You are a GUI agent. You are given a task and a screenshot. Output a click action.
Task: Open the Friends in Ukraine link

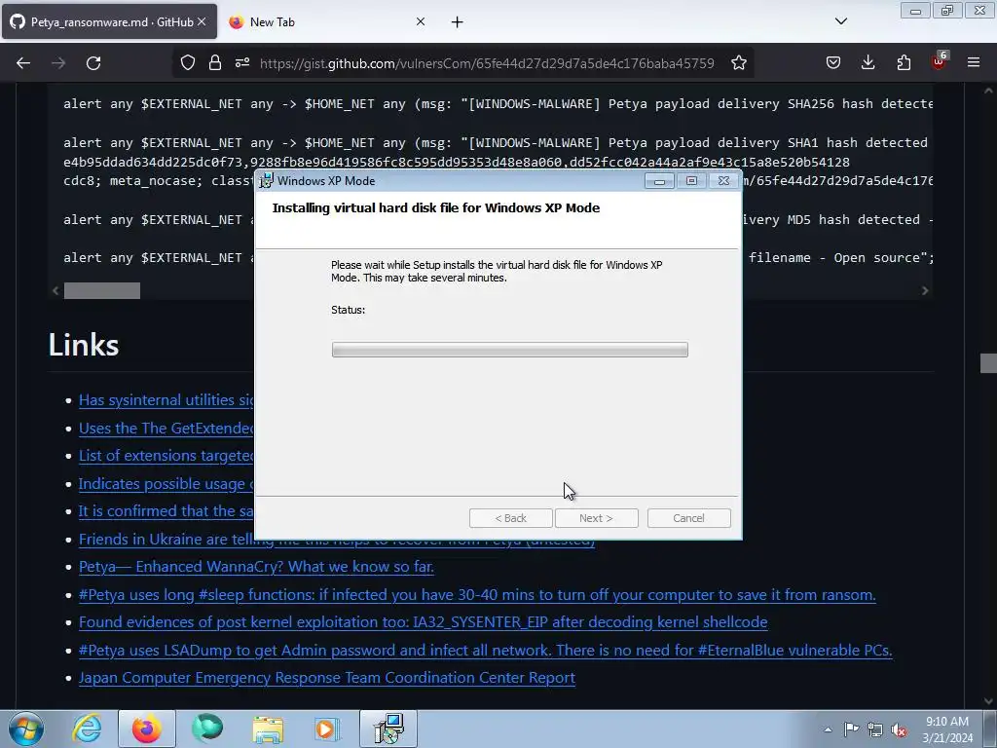click(166, 540)
